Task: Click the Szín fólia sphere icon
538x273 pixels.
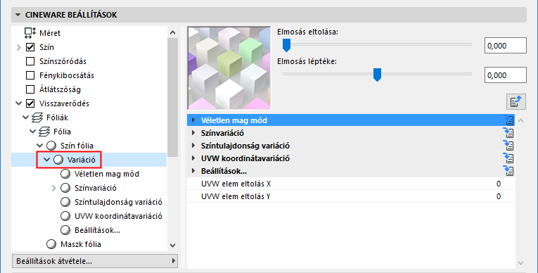Action: click(51, 146)
